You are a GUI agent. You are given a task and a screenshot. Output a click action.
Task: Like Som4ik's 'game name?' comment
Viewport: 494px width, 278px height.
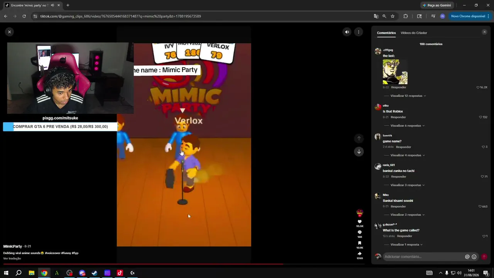pyautogui.click(x=483, y=147)
